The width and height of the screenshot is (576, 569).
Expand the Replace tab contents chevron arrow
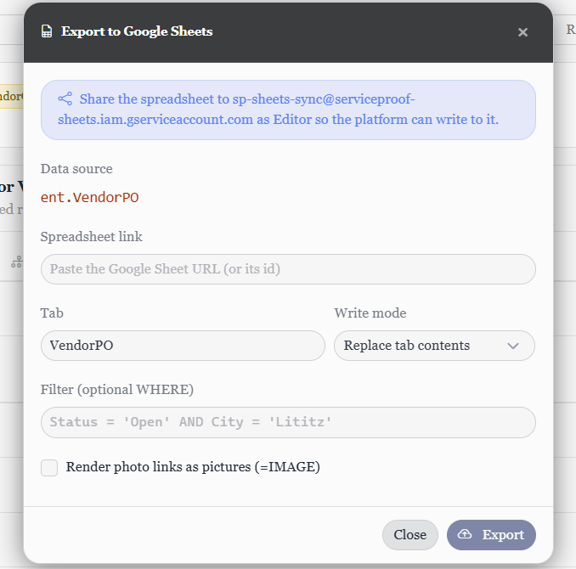[x=513, y=346]
